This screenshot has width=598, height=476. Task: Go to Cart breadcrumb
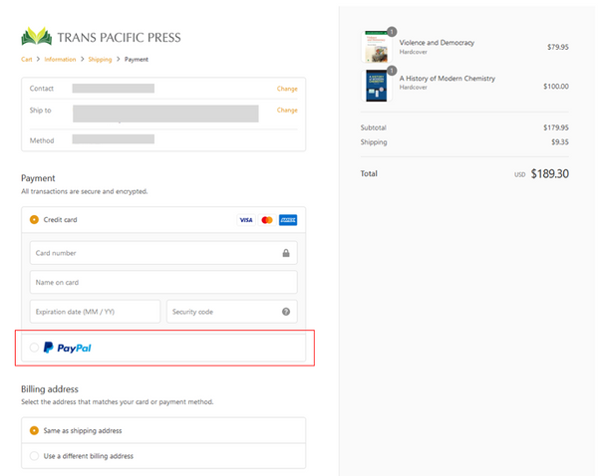point(27,60)
